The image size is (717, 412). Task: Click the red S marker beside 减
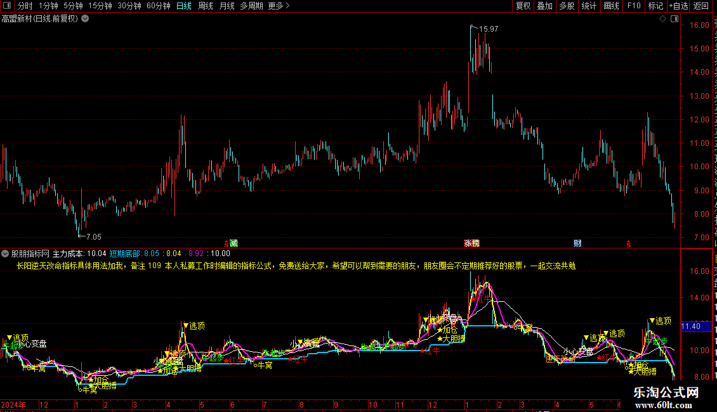[x=227, y=244]
